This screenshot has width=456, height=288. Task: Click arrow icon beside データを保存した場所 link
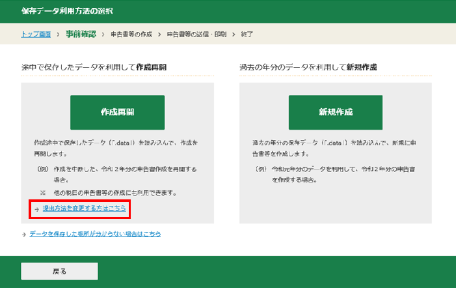[x=24, y=235]
